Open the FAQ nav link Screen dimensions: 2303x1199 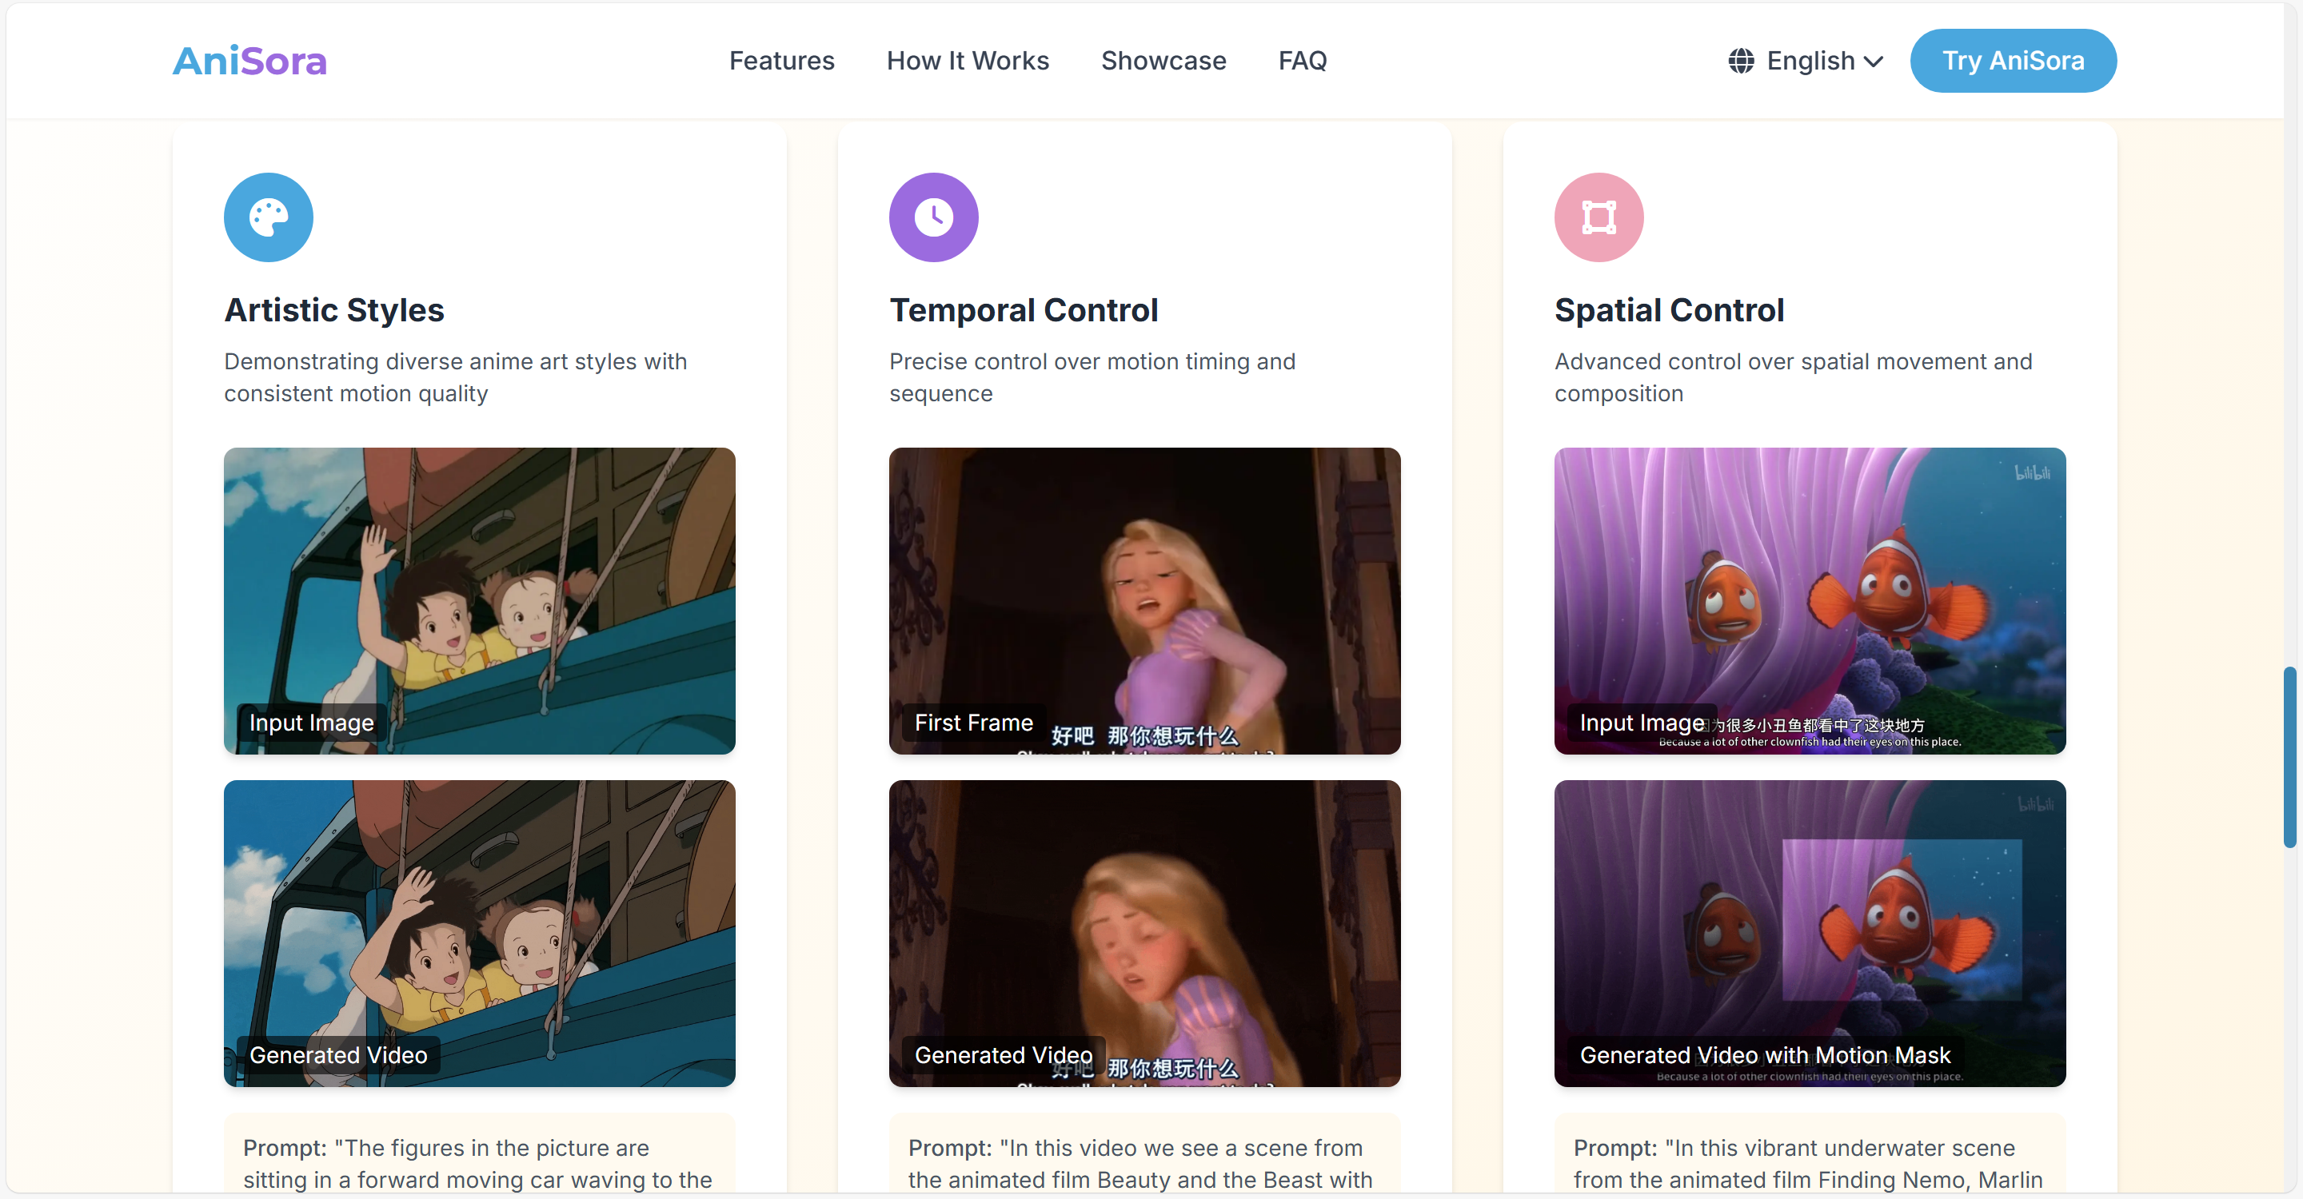coord(1303,61)
